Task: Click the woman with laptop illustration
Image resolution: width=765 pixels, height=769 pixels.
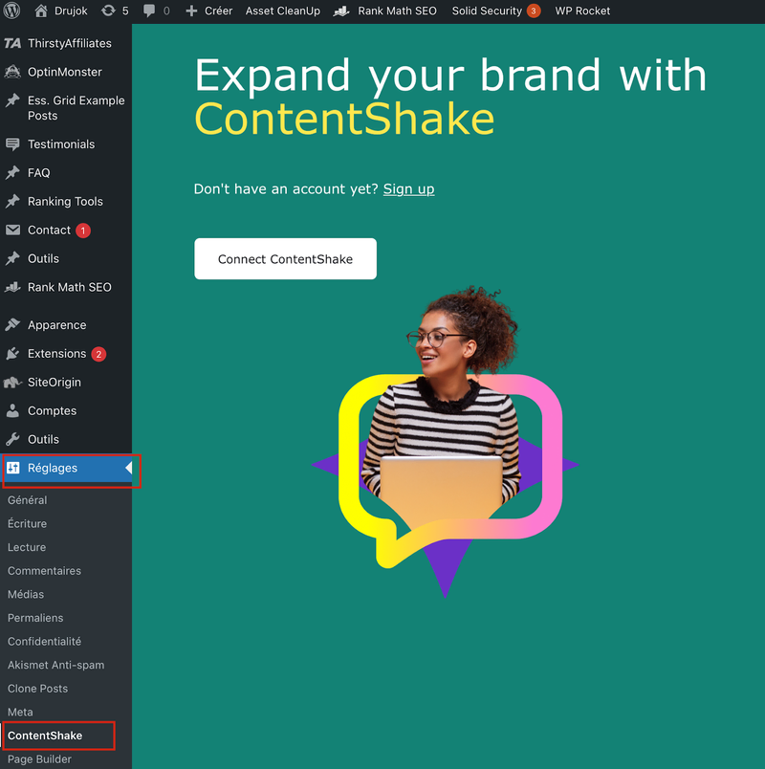Action: point(446,441)
